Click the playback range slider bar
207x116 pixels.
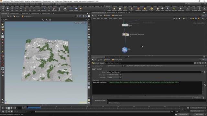pos(103,112)
